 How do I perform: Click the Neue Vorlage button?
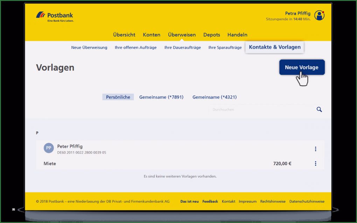tap(301, 67)
